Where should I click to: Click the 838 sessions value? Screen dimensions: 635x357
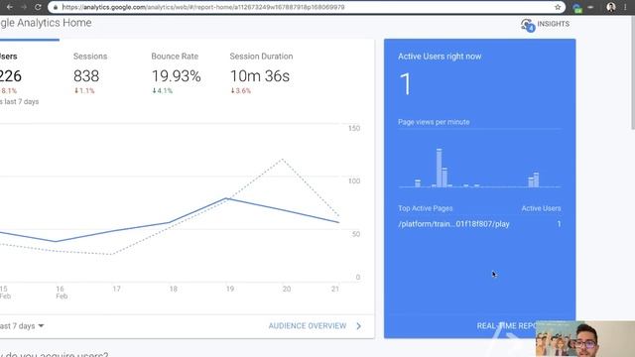click(86, 76)
